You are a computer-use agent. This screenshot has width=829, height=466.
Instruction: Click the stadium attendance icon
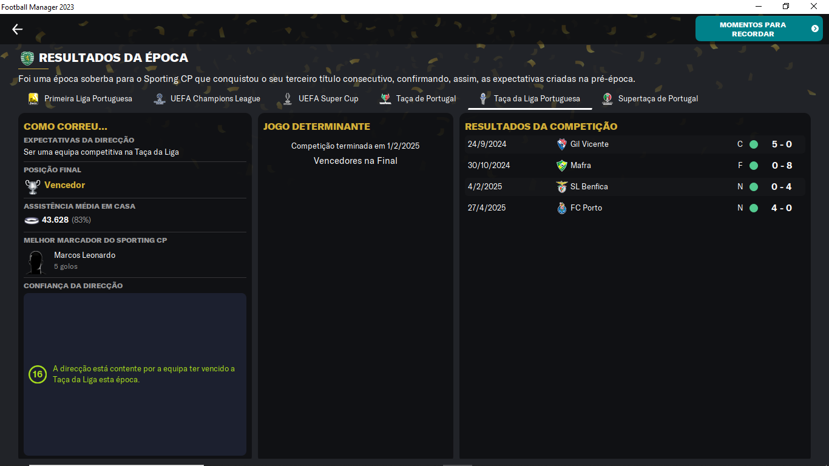32,220
